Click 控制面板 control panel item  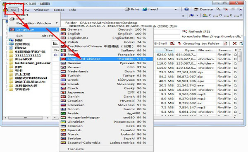click(22, 44)
